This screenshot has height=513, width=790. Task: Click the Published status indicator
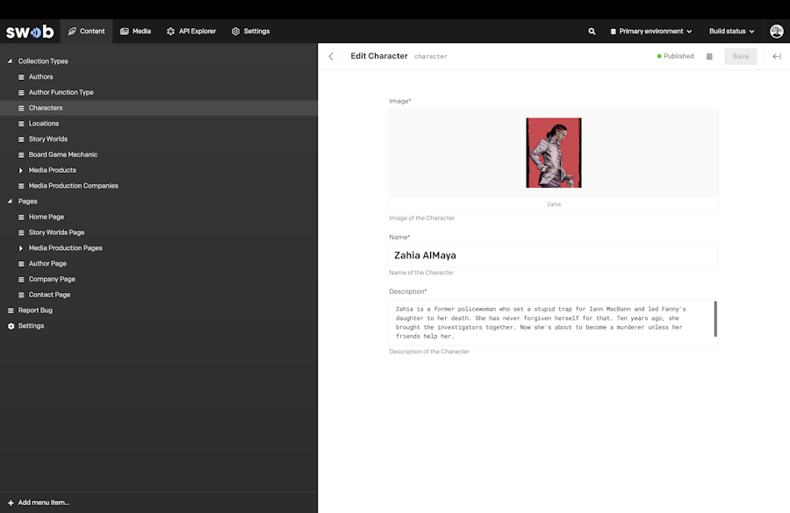675,56
